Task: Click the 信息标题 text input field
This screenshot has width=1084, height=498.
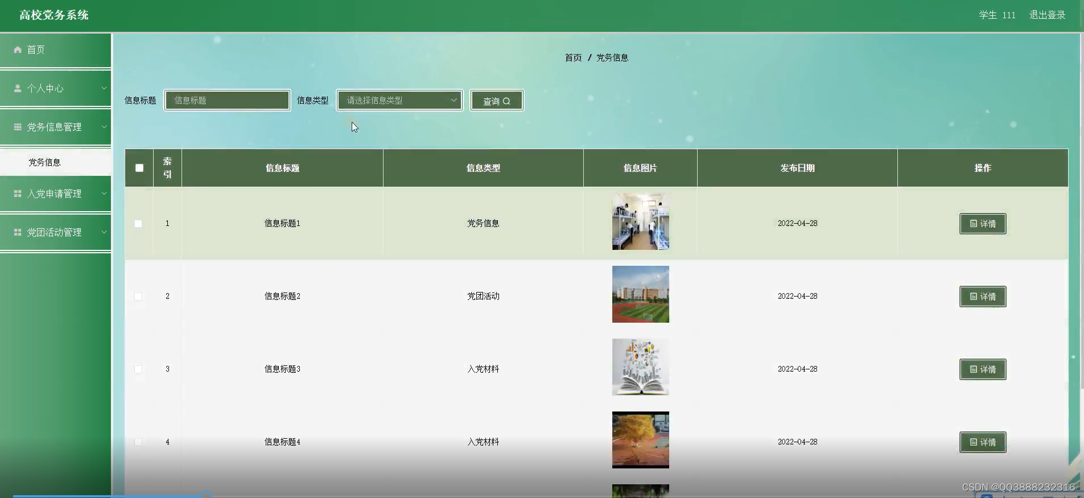Action: [227, 100]
